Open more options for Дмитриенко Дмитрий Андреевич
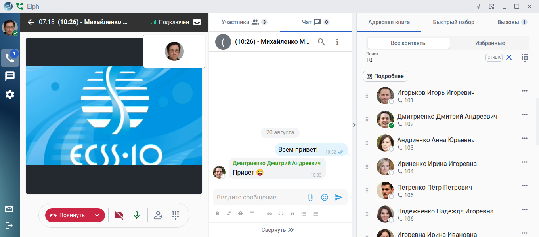Image resolution: width=539 pixels, height=237 pixels. [x=525, y=115]
